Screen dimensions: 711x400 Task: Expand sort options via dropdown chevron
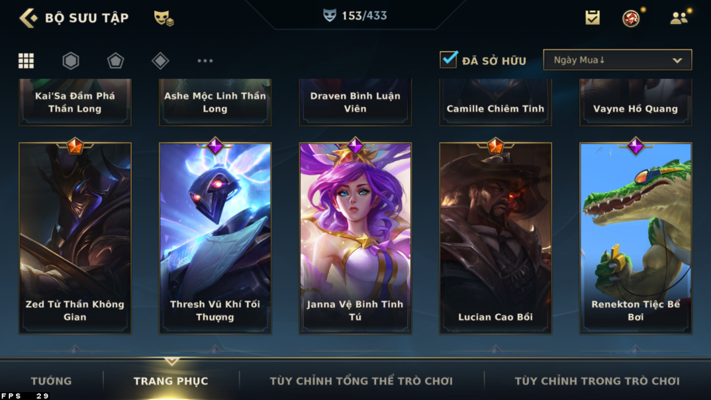click(x=677, y=60)
